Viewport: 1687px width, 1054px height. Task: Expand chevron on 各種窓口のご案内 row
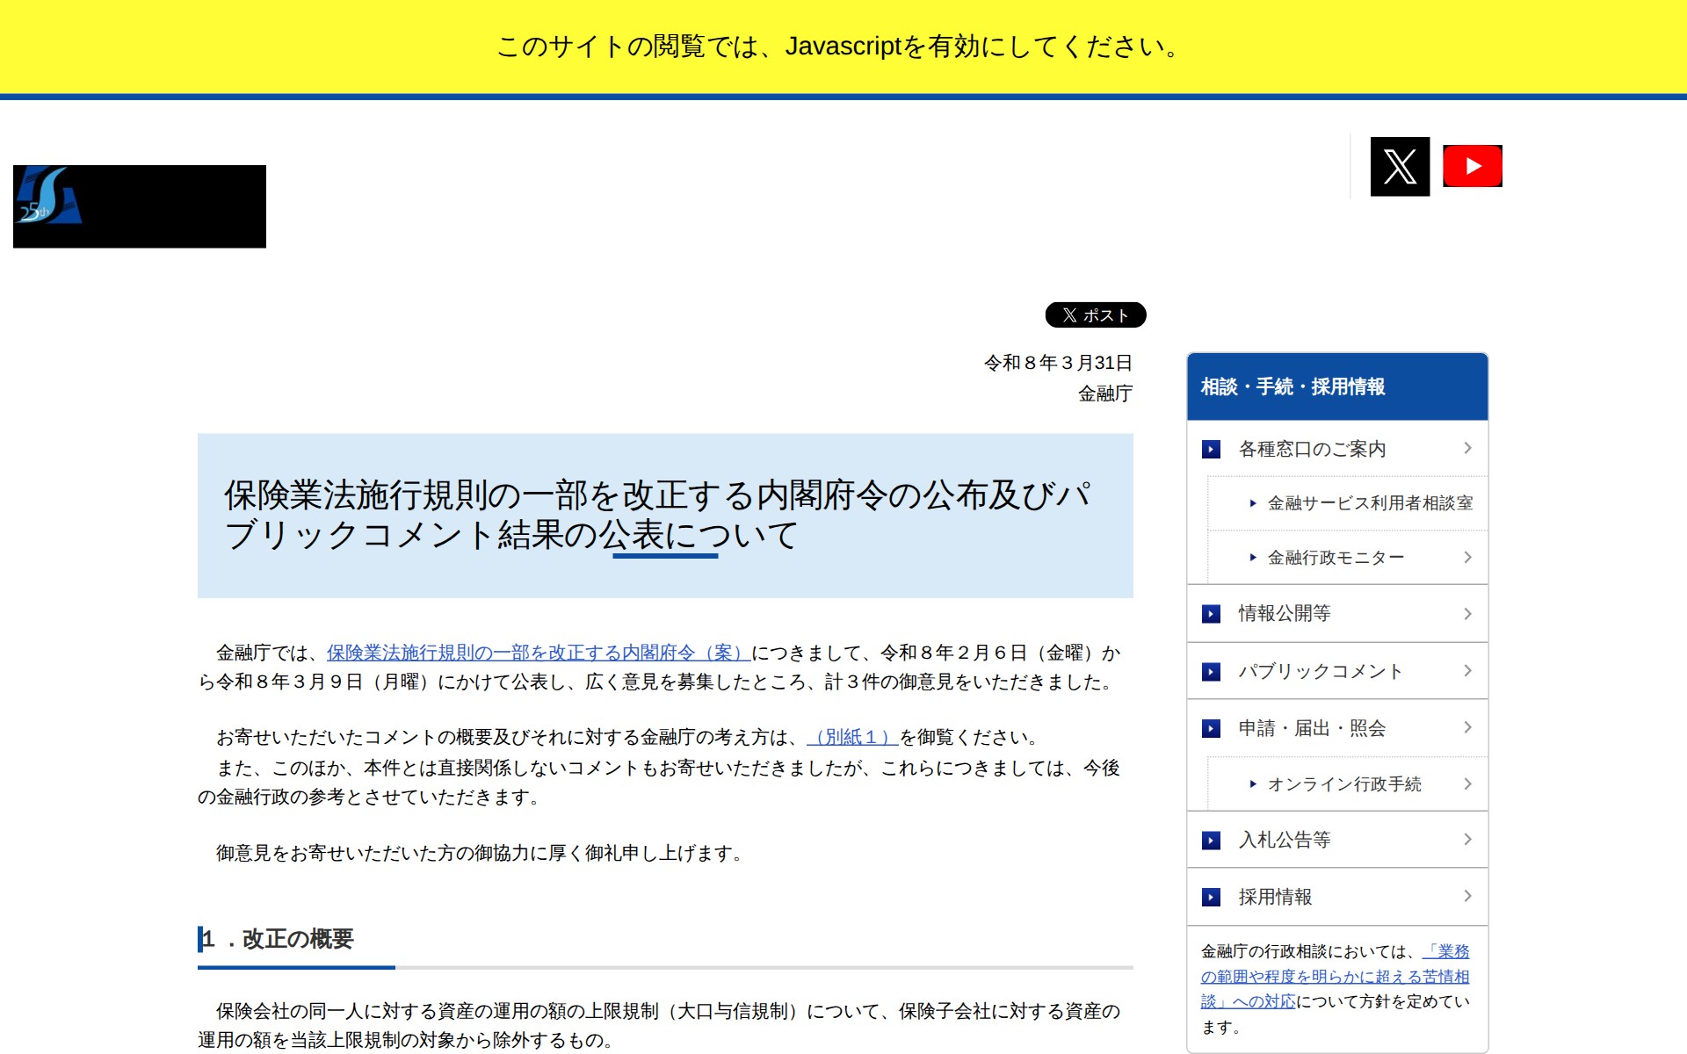tap(1467, 449)
